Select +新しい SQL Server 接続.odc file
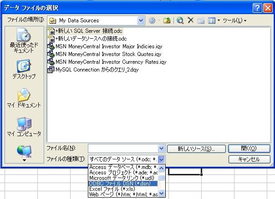Viewport: 275px width, 199px height. [85, 31]
